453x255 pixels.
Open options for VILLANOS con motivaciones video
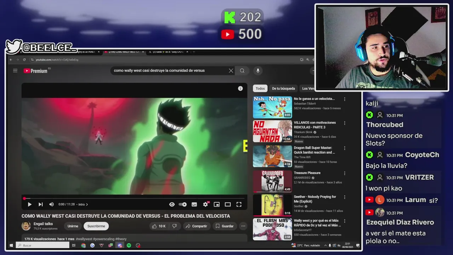[x=345, y=123]
